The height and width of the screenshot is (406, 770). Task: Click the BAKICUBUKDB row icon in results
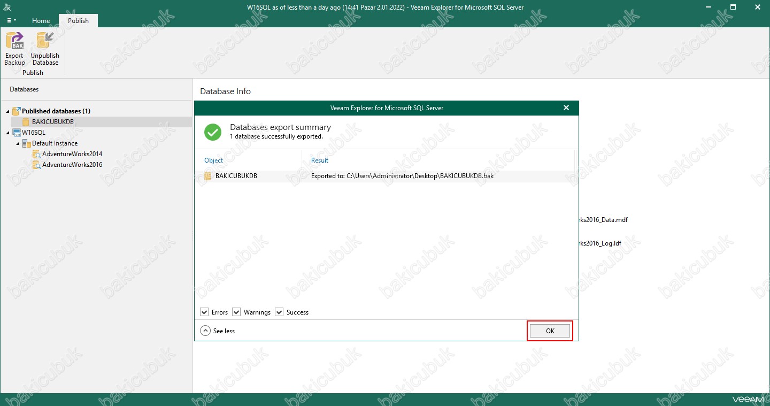point(208,176)
